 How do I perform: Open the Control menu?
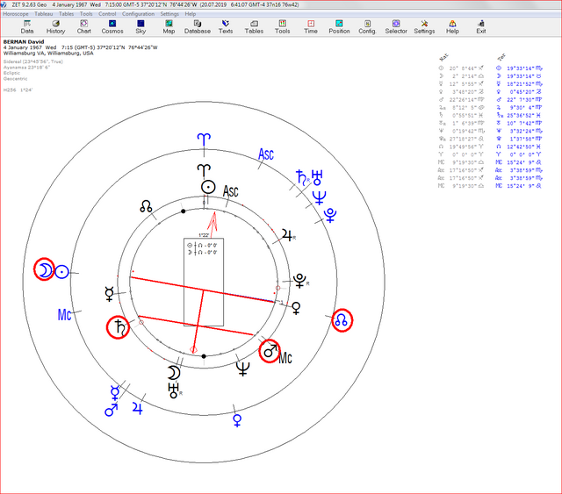coord(107,14)
